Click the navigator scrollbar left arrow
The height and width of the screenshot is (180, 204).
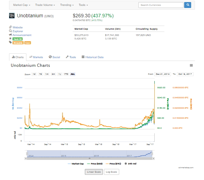26,158
